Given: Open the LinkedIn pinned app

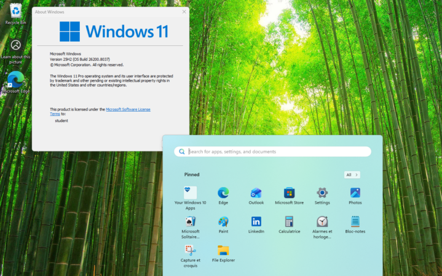Looking at the screenshot, I should click(256, 224).
